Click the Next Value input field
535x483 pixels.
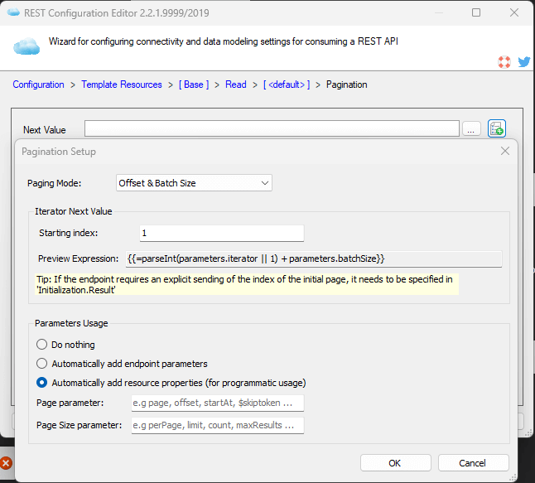pos(272,128)
